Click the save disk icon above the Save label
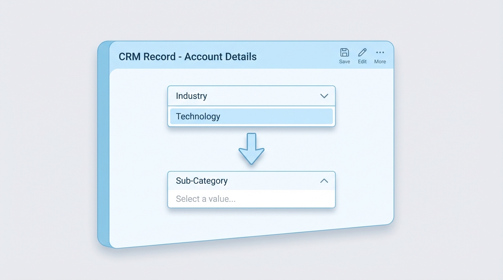This screenshot has height=280, width=503. click(344, 52)
